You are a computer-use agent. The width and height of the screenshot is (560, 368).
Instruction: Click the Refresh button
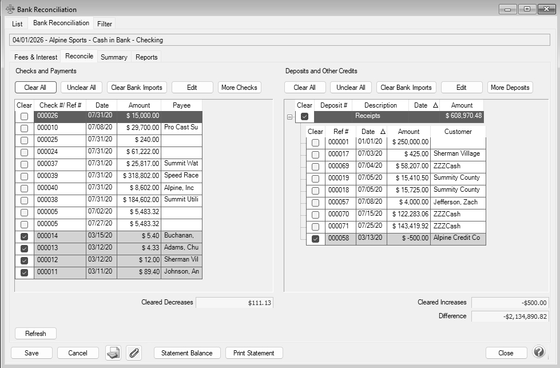tap(35, 334)
